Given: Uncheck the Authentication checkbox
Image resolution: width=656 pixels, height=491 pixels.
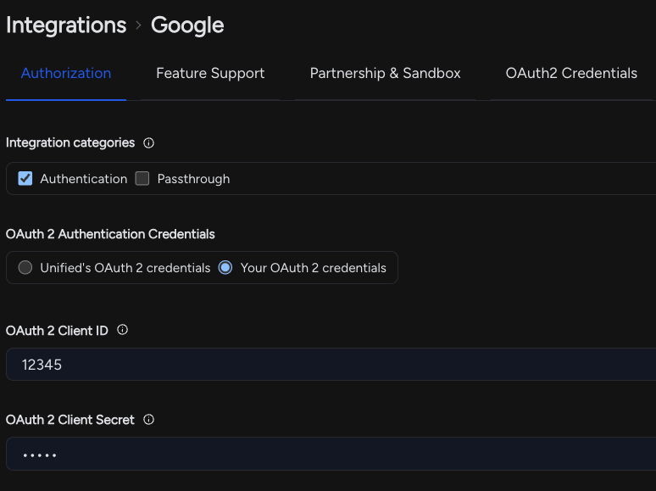Looking at the screenshot, I should click(25, 179).
